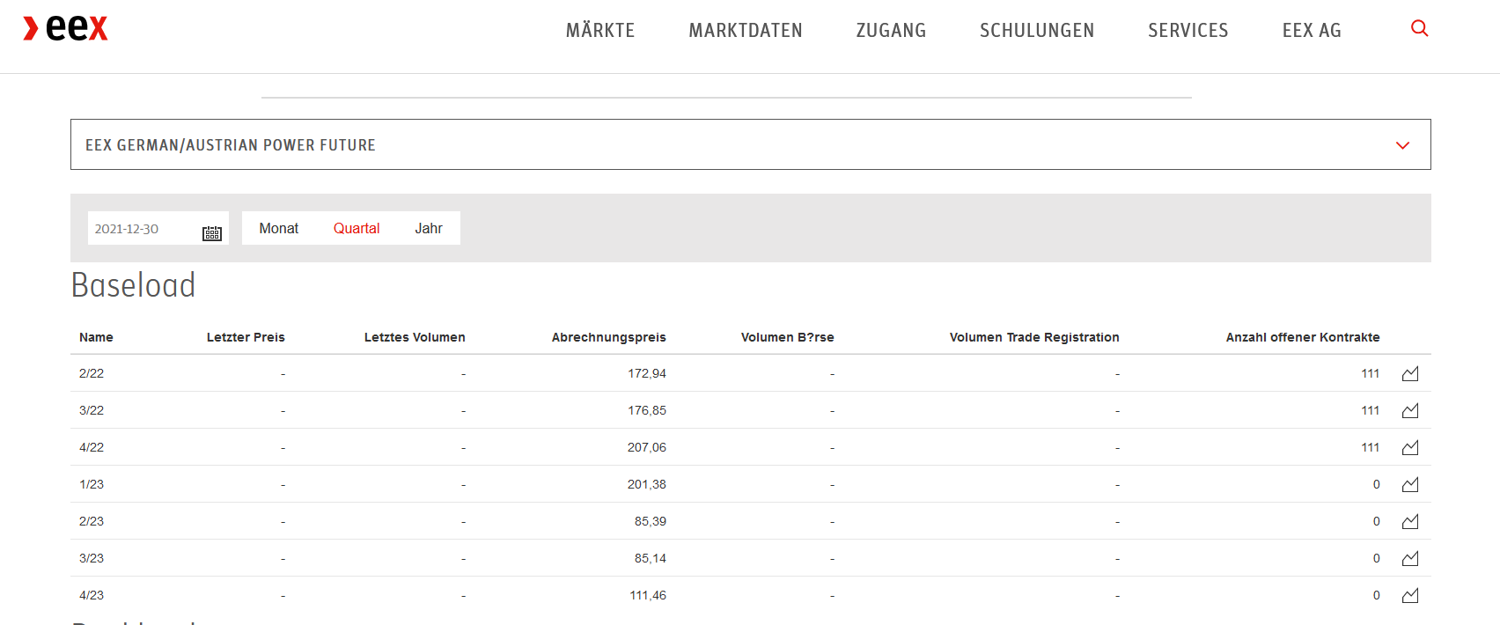Show the chart for contract 2/23

pyautogui.click(x=1410, y=521)
